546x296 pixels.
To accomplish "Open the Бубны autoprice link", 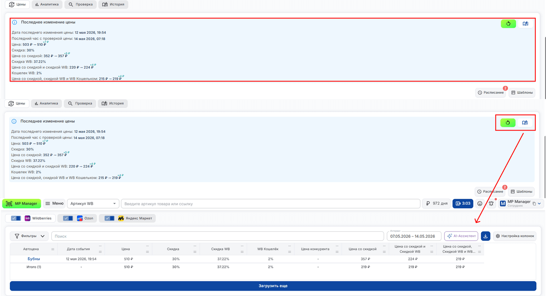I will pyautogui.click(x=34, y=259).
